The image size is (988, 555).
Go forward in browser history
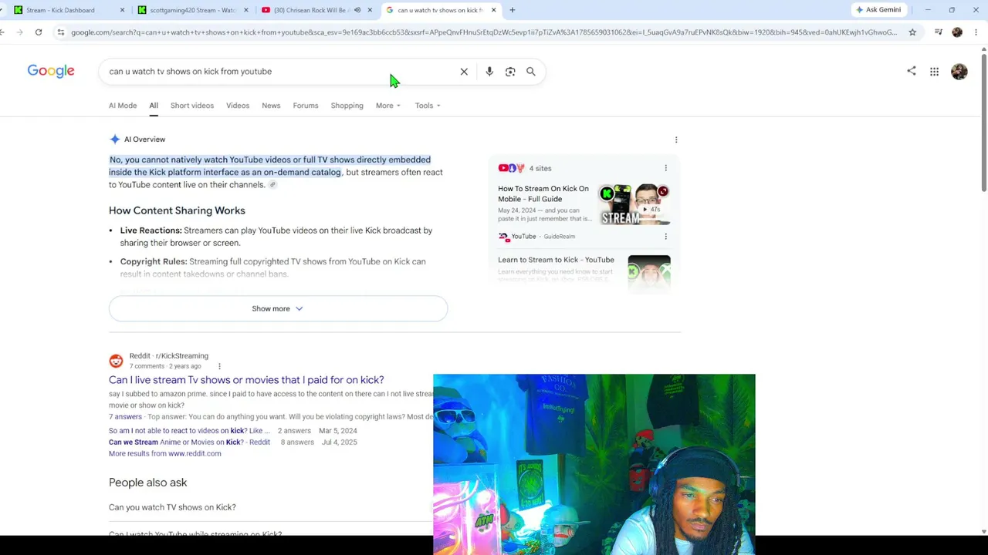[x=20, y=32]
